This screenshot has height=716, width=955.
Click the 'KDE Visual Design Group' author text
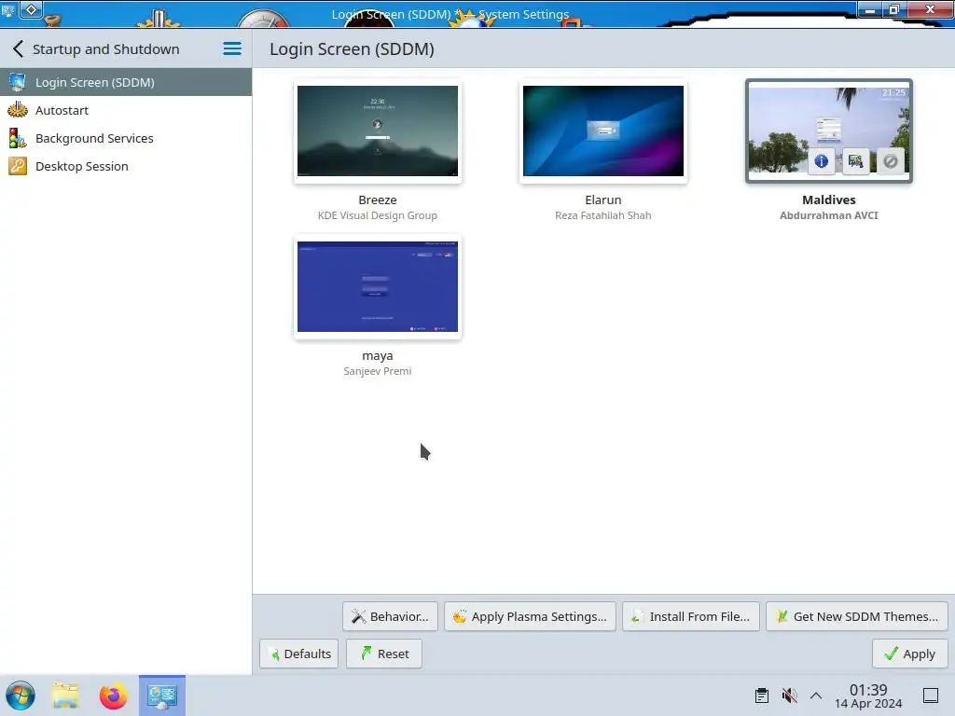coord(378,215)
